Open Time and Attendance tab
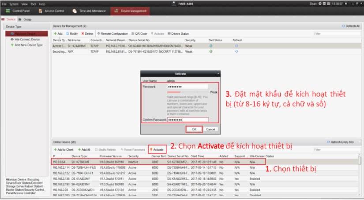The width and height of the screenshot is (364, 200). tap(89, 11)
